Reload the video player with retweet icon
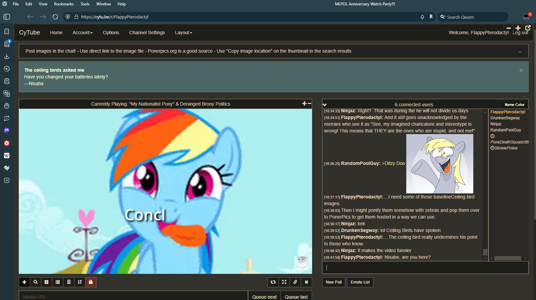Image resolution: width=536 pixels, height=300 pixels. [x=273, y=282]
